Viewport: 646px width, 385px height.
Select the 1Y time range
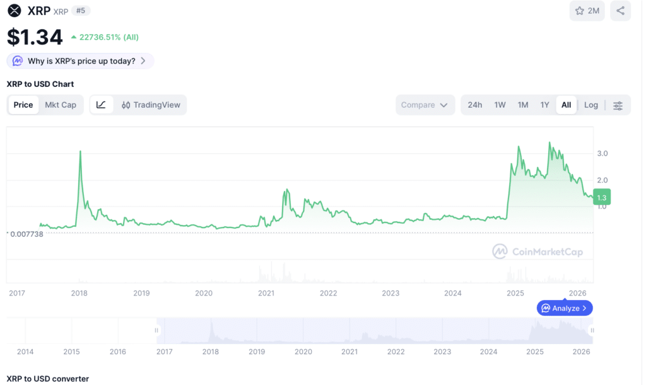pos(544,105)
